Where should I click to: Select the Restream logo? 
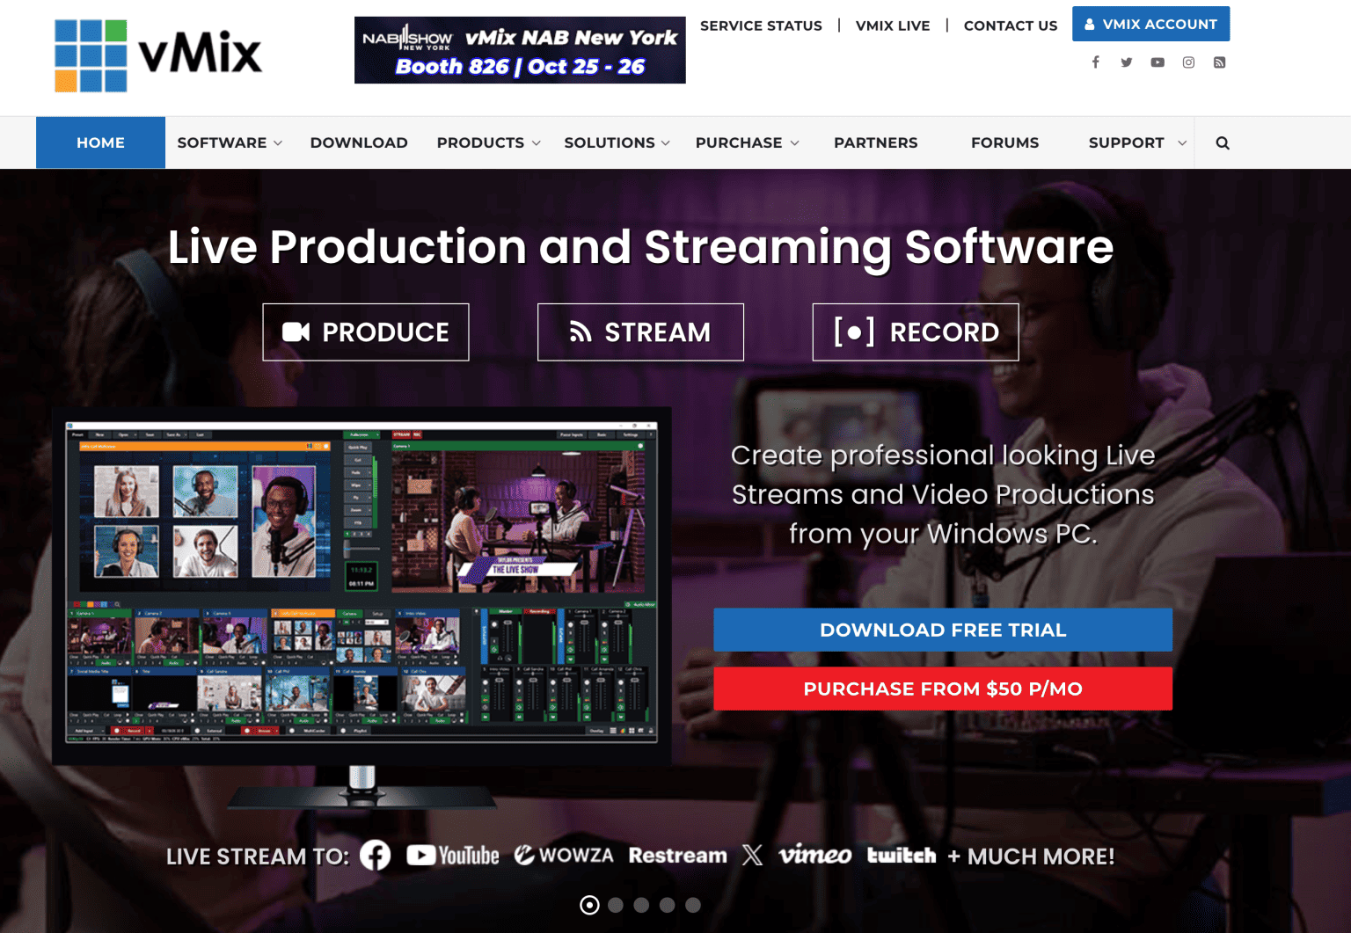677,855
